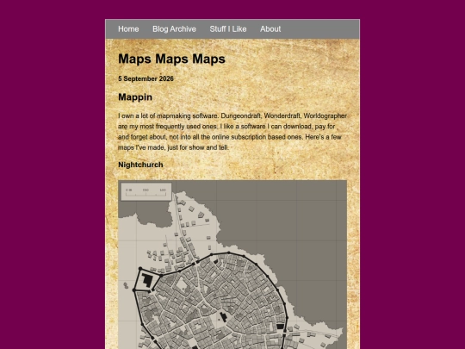The image size is (465, 349).
Task: Go to the Blog Archive page
Action: point(174,29)
